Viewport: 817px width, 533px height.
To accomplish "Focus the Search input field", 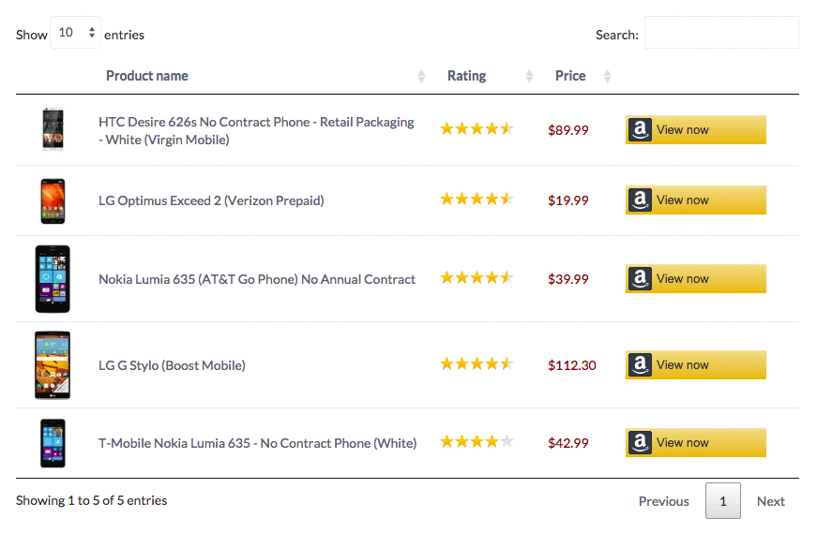I will coord(720,33).
